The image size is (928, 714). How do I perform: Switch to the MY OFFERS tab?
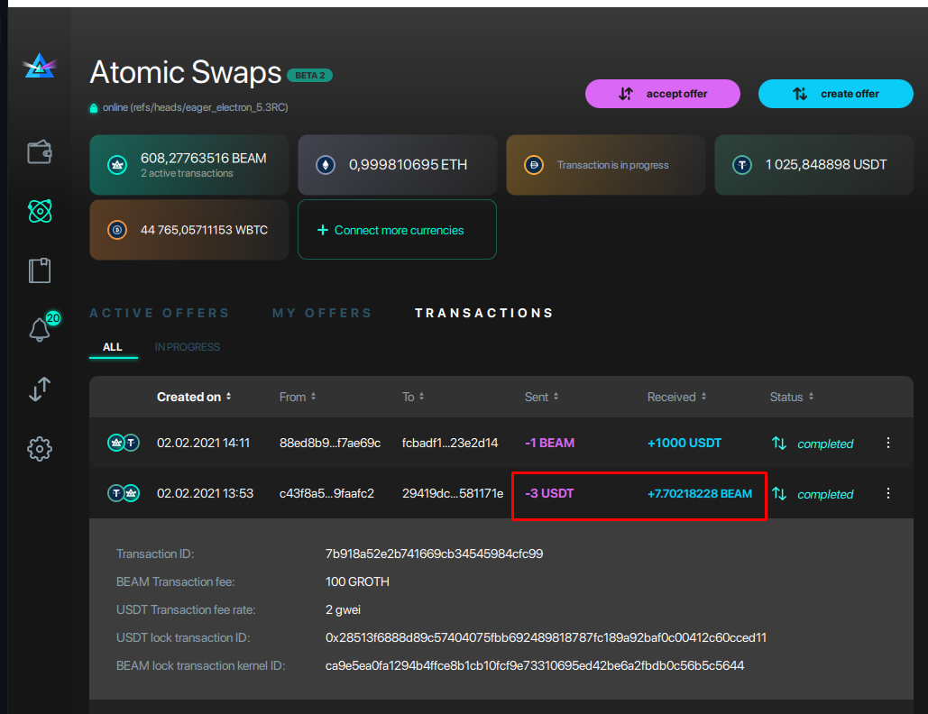322,313
